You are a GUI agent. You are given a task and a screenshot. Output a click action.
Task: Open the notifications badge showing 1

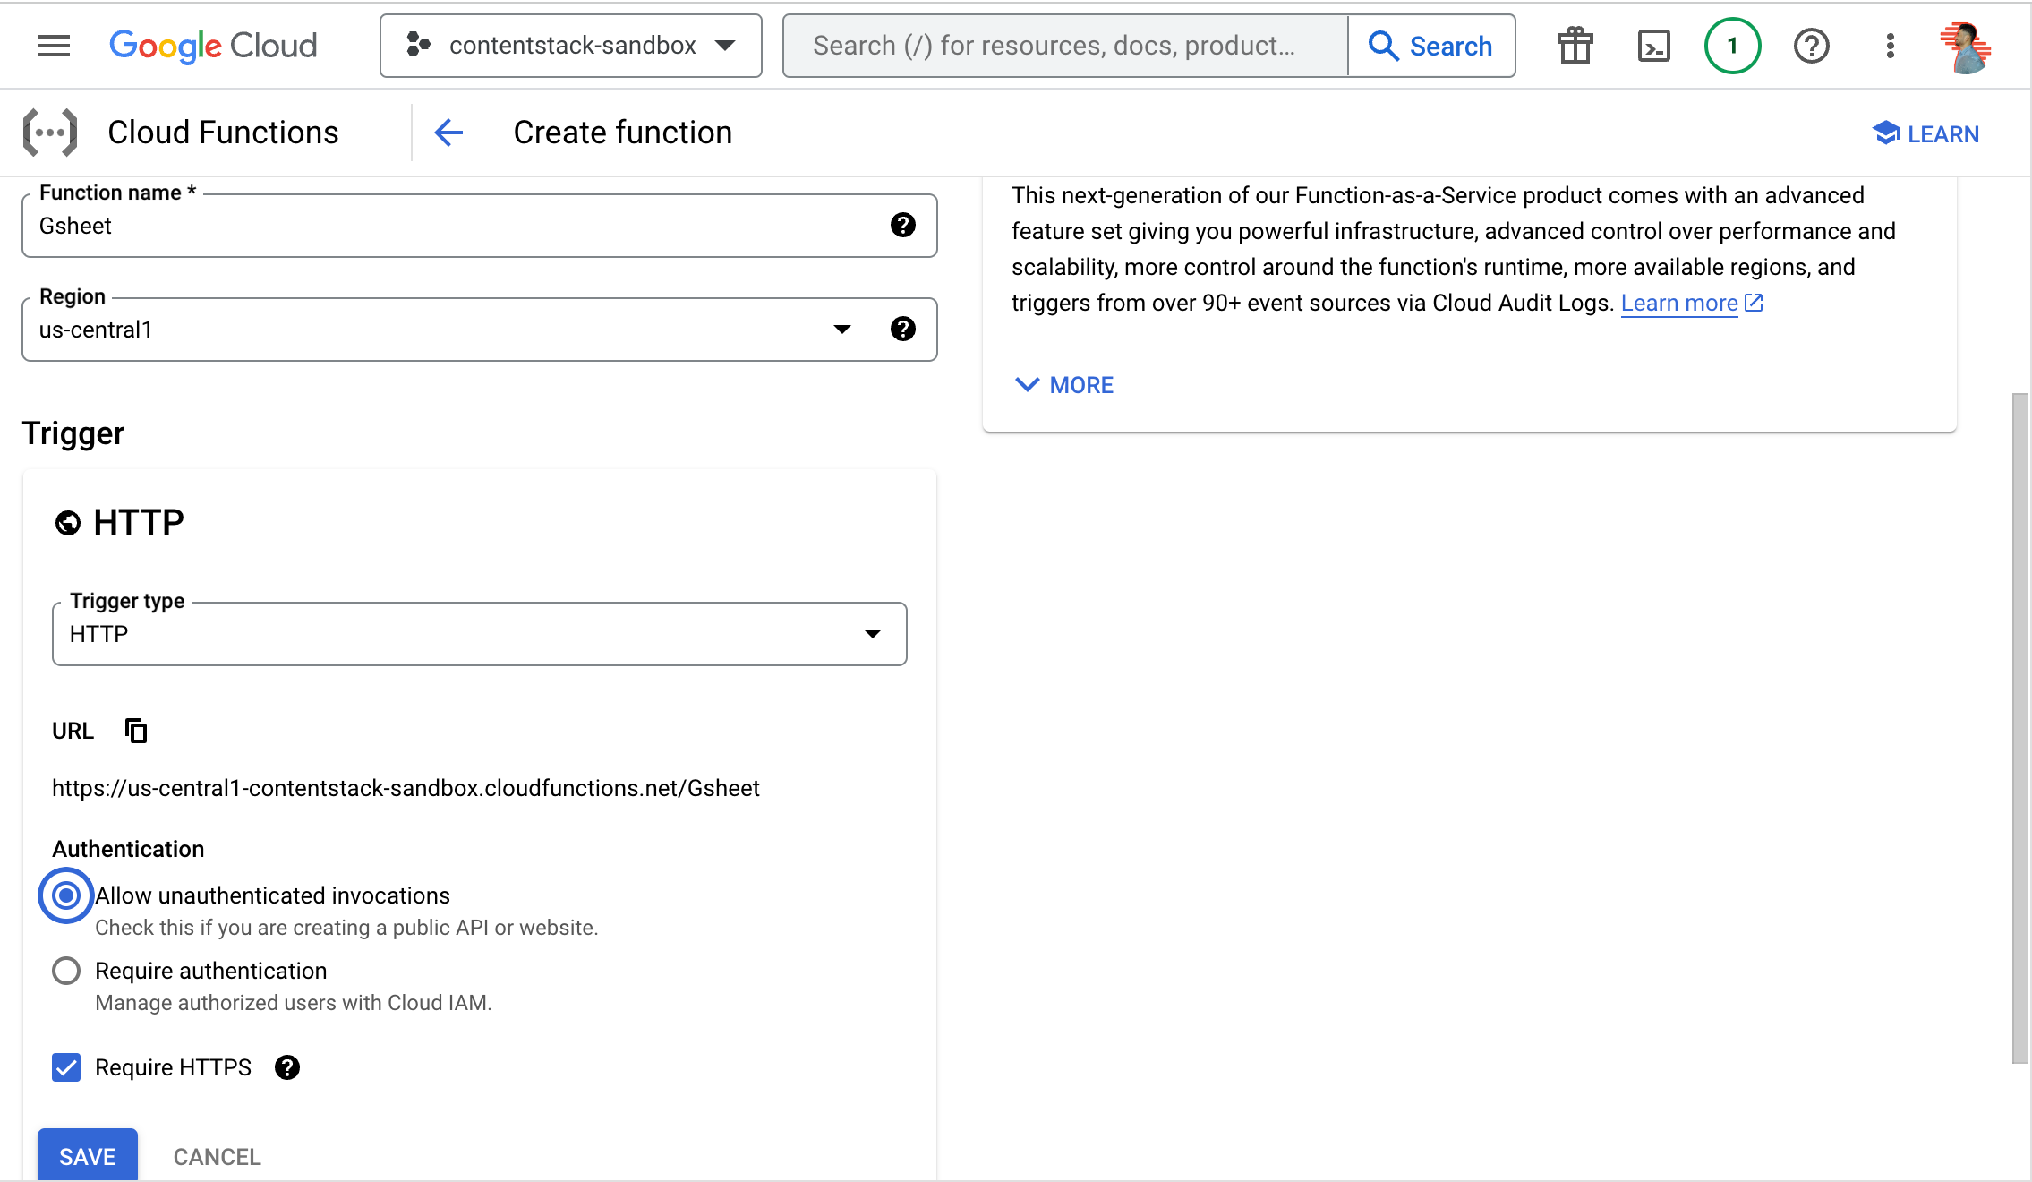coord(1732,46)
